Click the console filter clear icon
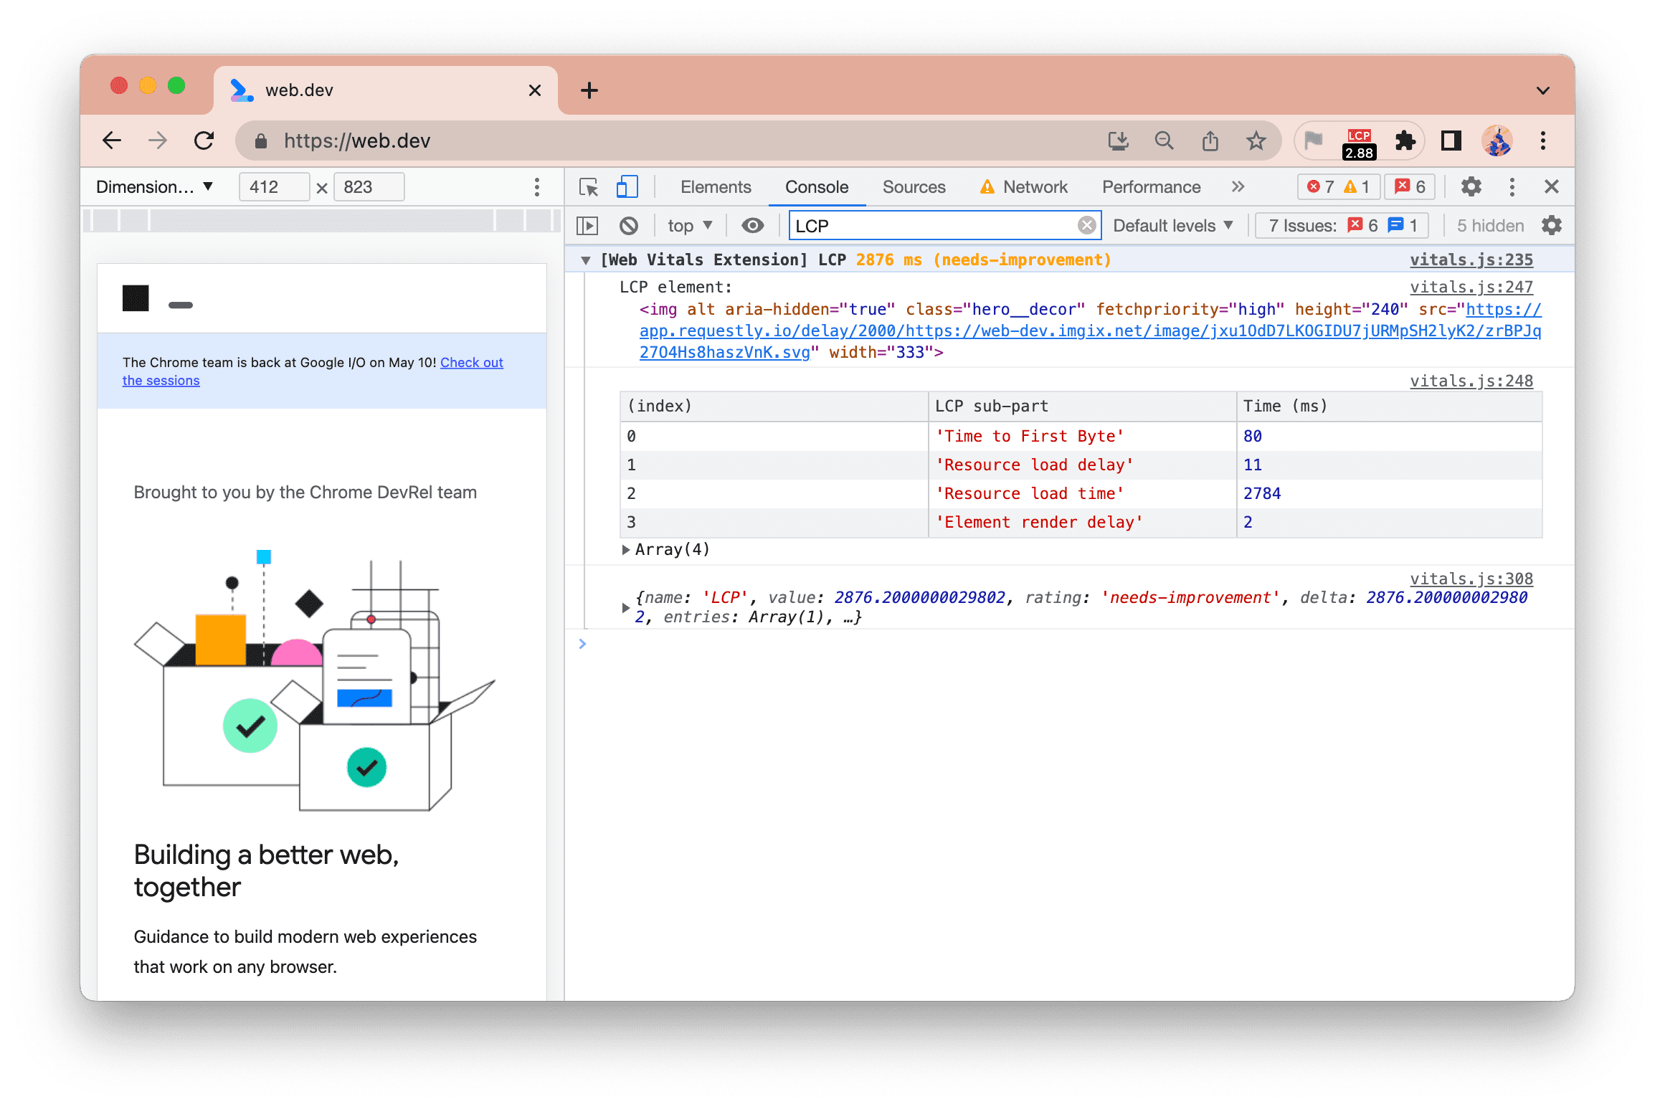Viewport: 1655px width, 1107px height. pos(1086,225)
